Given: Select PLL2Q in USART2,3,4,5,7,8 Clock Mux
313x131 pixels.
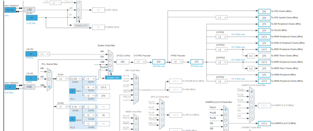Looking at the screenshot, I should (x=226, y=115).
